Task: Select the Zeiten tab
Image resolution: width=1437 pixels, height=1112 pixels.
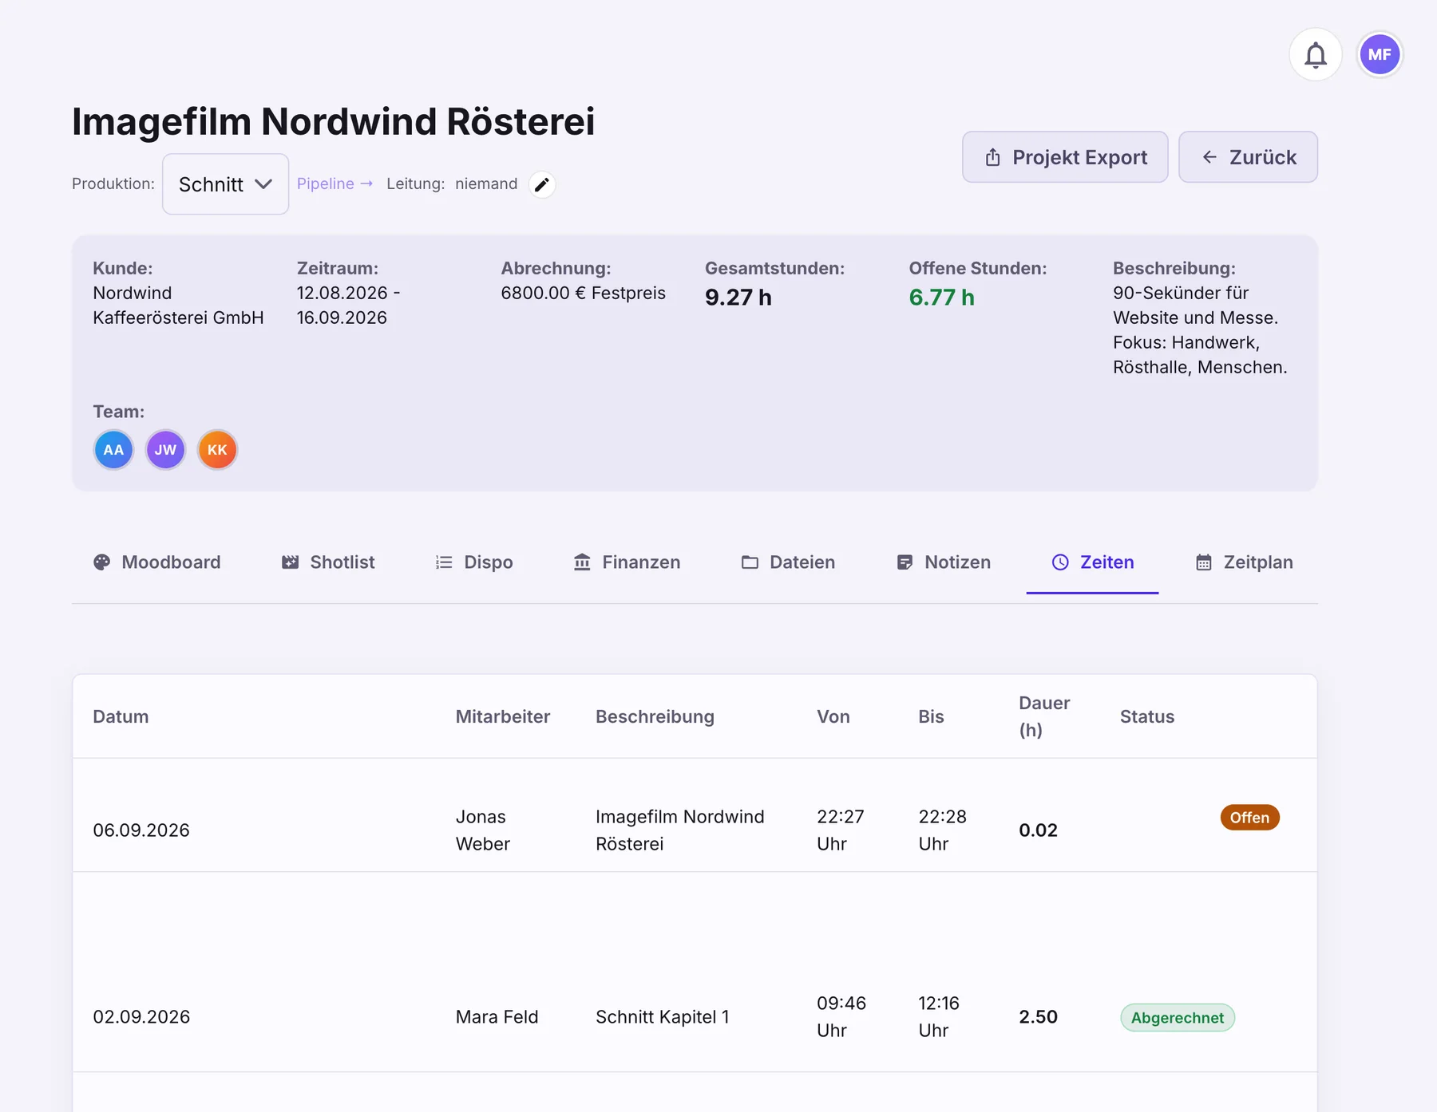Action: click(x=1093, y=562)
